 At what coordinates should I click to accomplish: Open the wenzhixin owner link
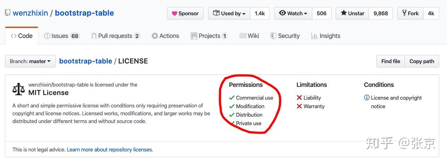(x=30, y=13)
